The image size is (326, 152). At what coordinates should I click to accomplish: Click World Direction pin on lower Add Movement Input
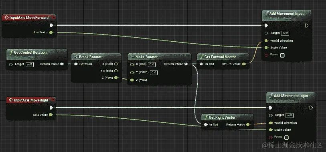271,123
